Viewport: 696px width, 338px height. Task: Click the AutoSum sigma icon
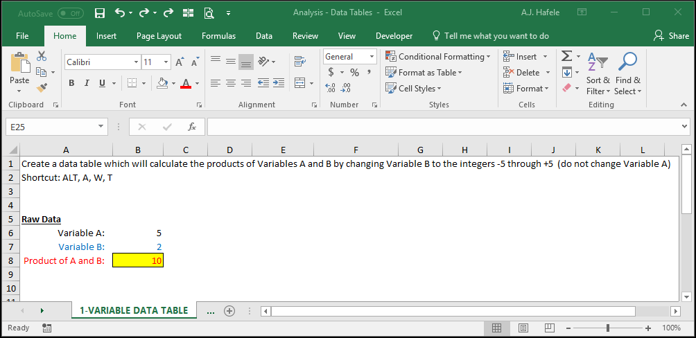point(566,56)
